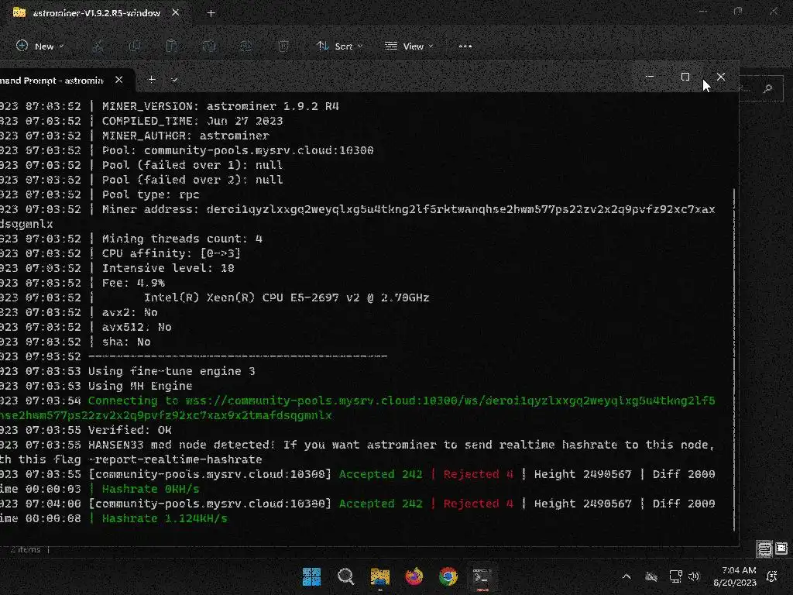Open the volume speaker tray icon

694,576
